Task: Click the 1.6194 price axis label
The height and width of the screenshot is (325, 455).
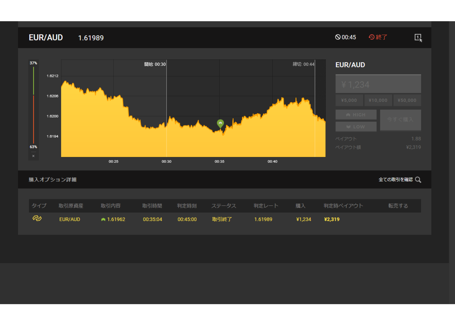Action: (x=52, y=136)
